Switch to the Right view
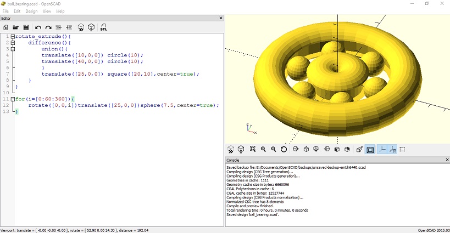Image resolution: width=450 pixels, height=233 pixels. [x=296, y=149]
